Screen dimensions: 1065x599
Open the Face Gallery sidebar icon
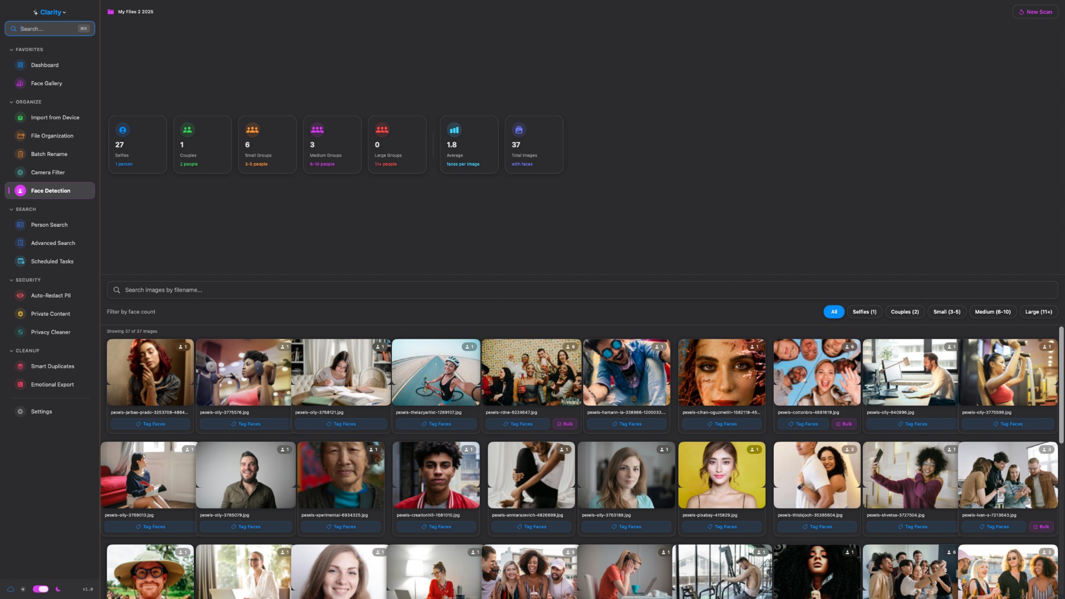click(x=20, y=84)
